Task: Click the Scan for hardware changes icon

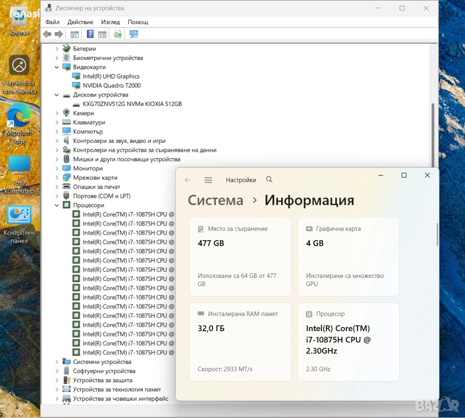Action: (x=134, y=34)
